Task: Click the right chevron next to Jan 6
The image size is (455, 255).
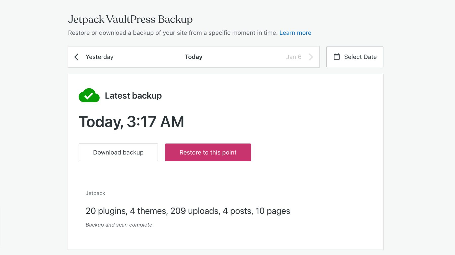Action: point(311,57)
